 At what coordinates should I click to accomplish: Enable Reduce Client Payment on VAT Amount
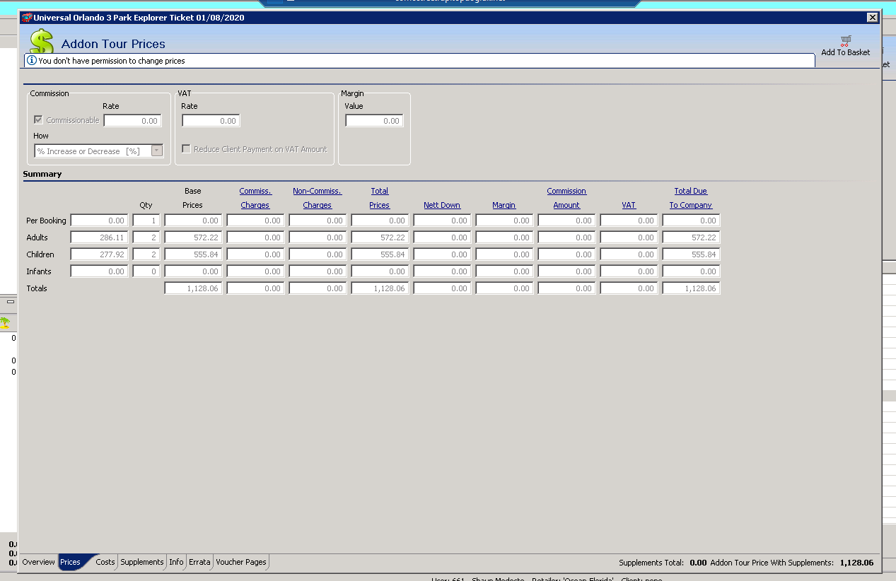(x=187, y=149)
